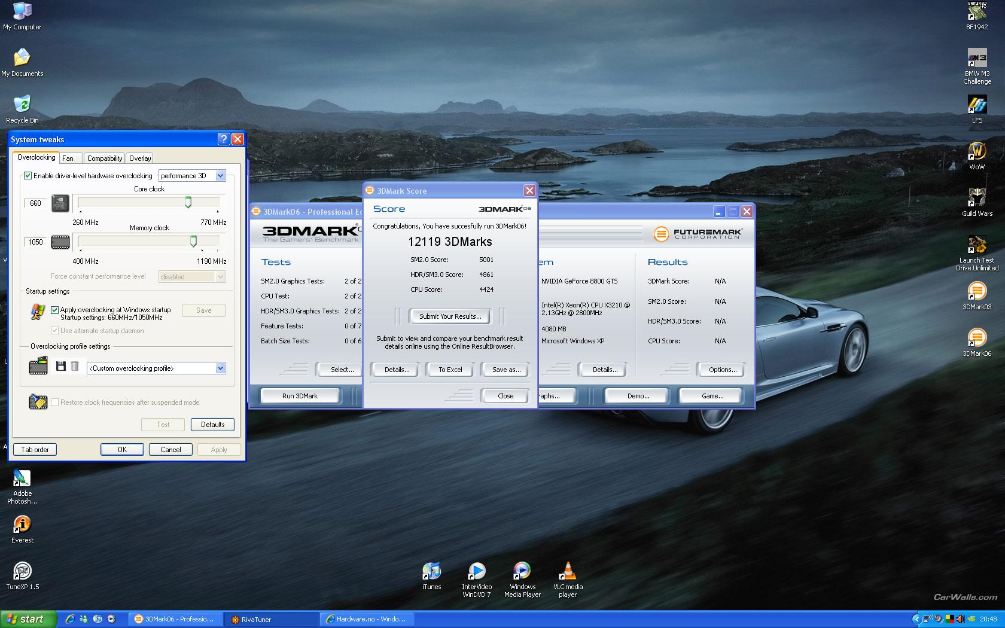Launch WoW desktop shortcut
The width and height of the screenshot is (1005, 628).
click(977, 156)
